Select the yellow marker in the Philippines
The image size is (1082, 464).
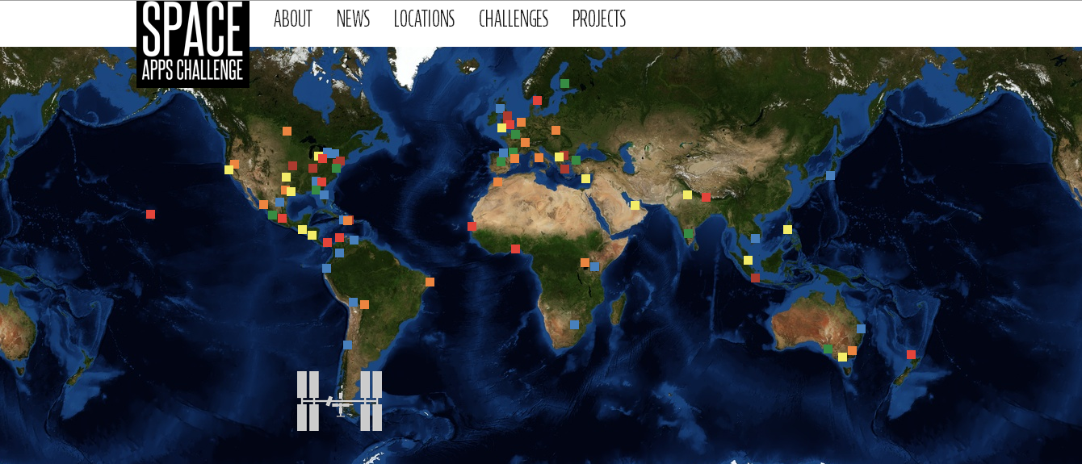(787, 229)
